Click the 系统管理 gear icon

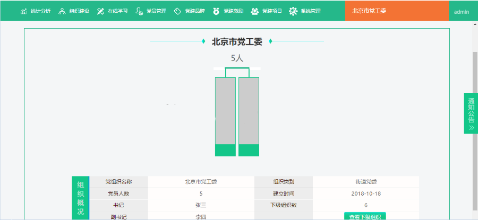point(293,11)
